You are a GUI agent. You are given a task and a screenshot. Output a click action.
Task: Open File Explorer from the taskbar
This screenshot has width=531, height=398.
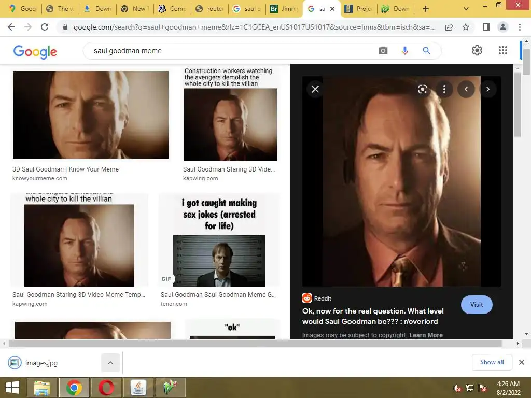(x=42, y=388)
